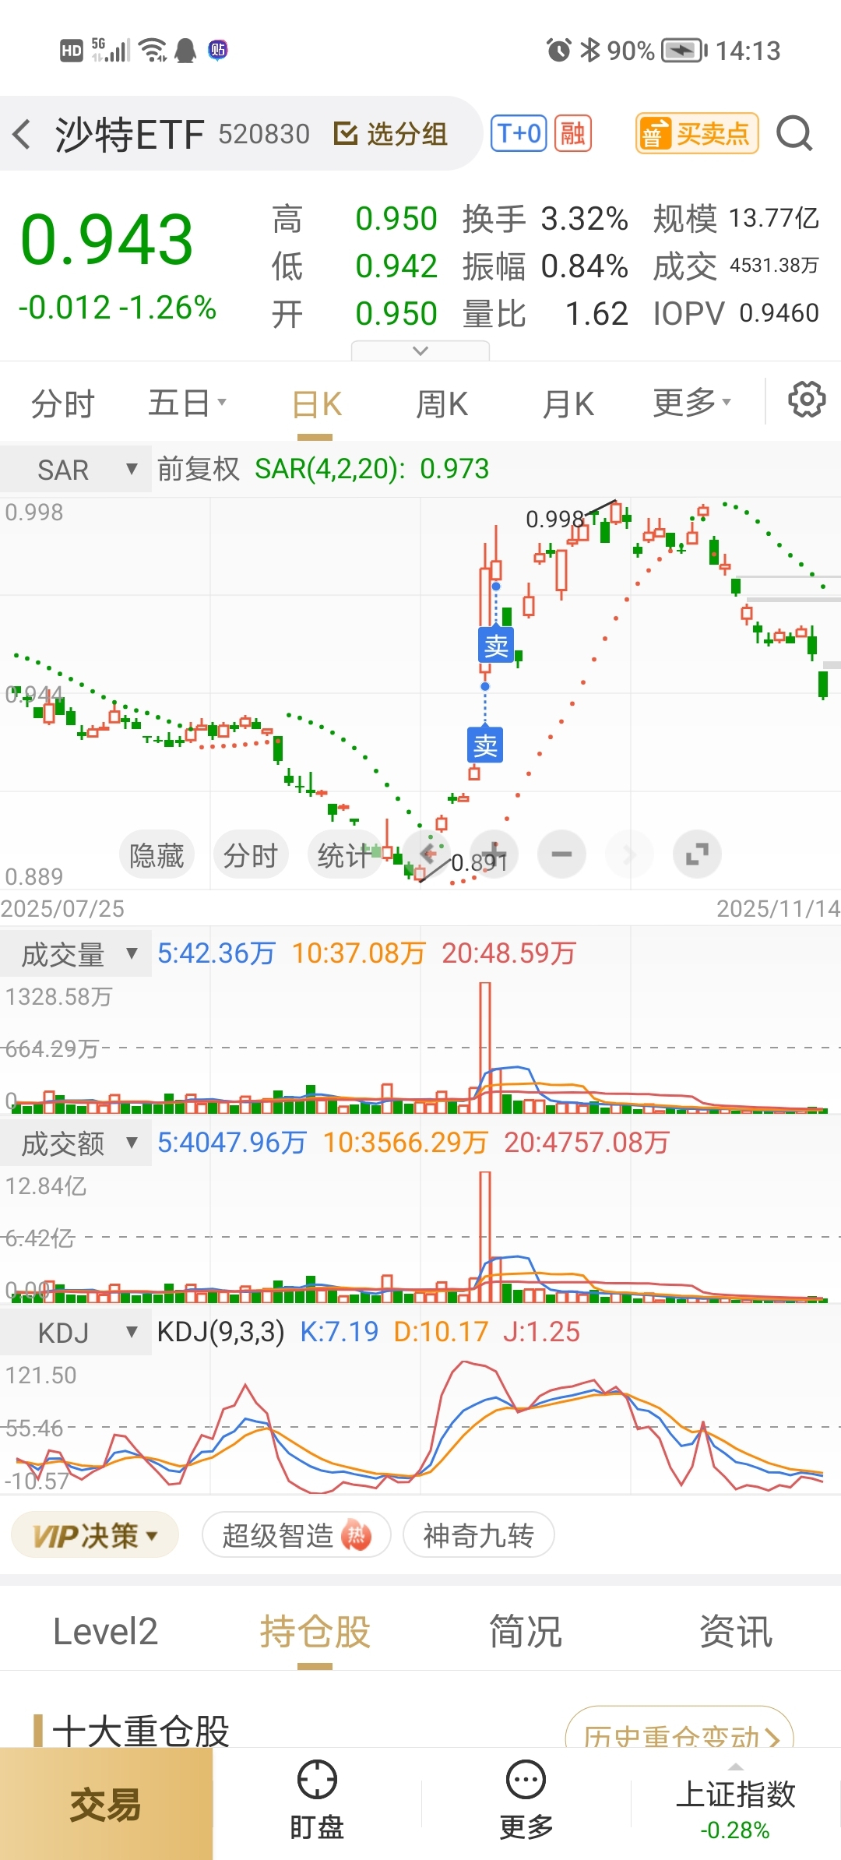This screenshot has height=1860, width=841.
Task: Tap the back arrow icon
Action: pos(23,134)
